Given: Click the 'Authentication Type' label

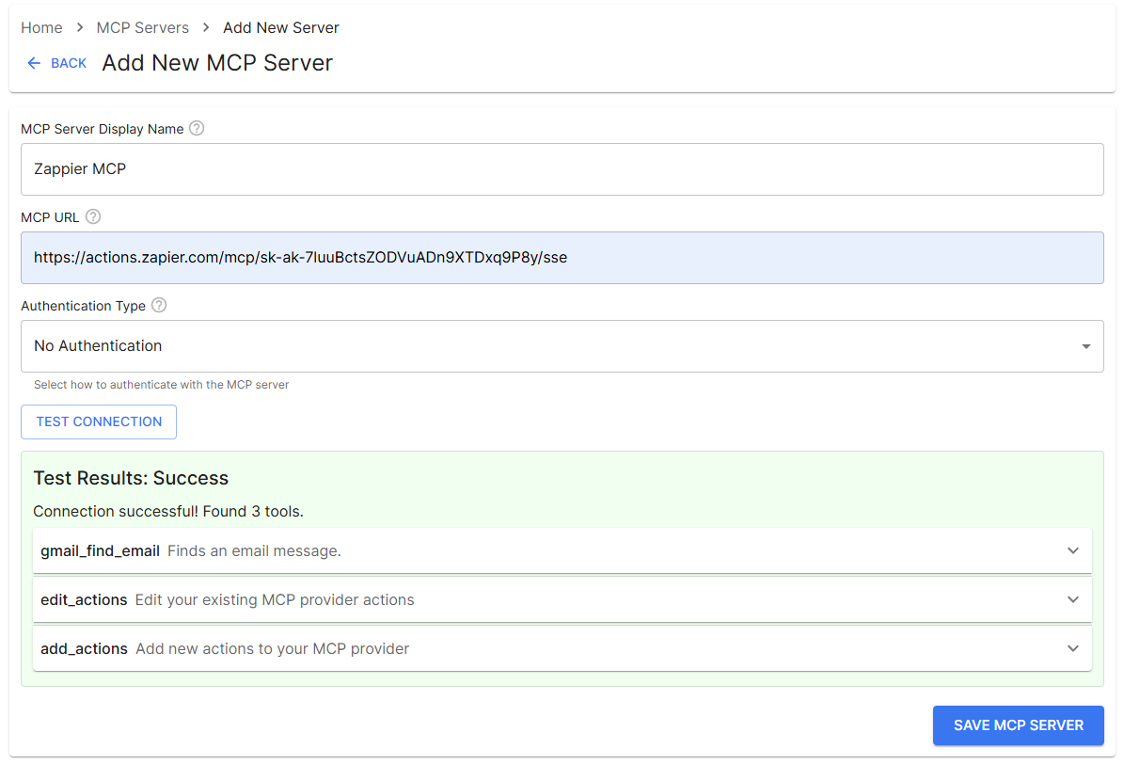Looking at the screenshot, I should (83, 306).
